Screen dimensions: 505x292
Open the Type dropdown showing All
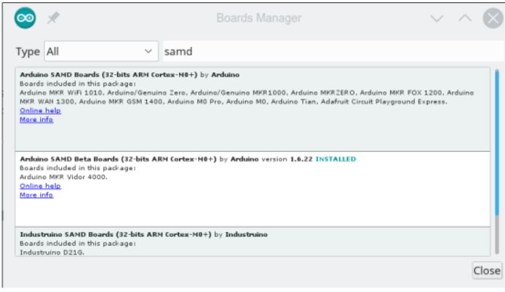coord(101,51)
